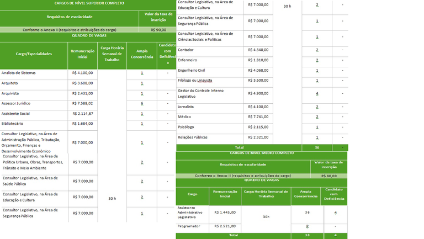
Task: Click the left table's 30 h workload cell
Action: point(112,199)
